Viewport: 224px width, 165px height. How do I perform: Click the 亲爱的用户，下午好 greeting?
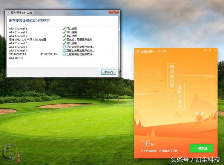[153, 51]
